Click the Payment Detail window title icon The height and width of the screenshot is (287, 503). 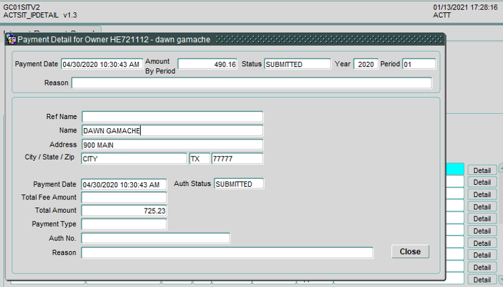[x=11, y=39]
